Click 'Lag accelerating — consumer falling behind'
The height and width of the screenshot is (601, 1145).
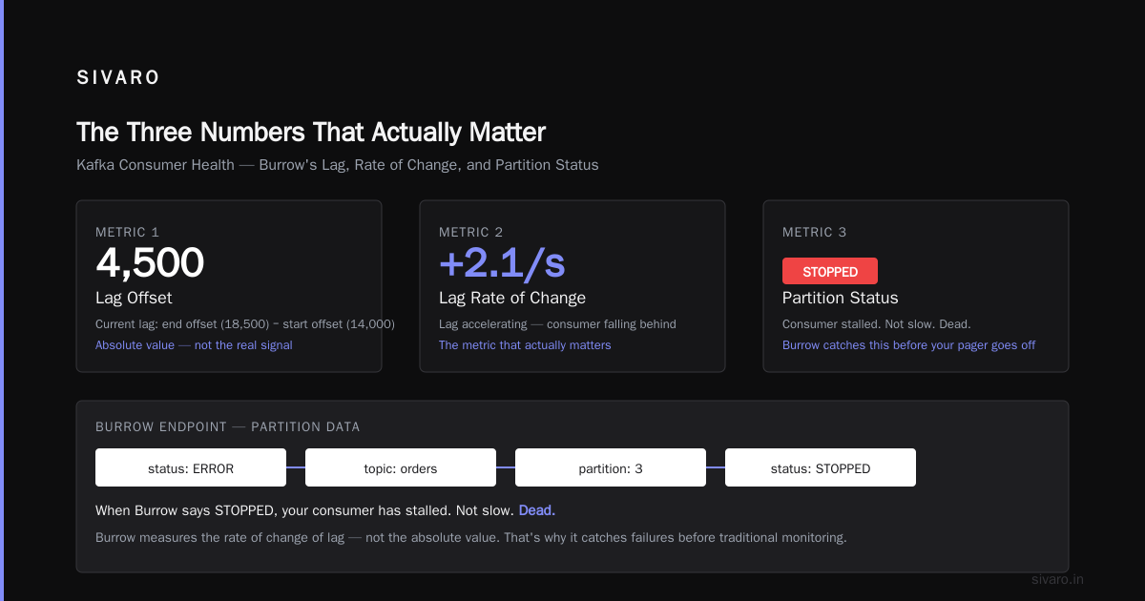(557, 324)
